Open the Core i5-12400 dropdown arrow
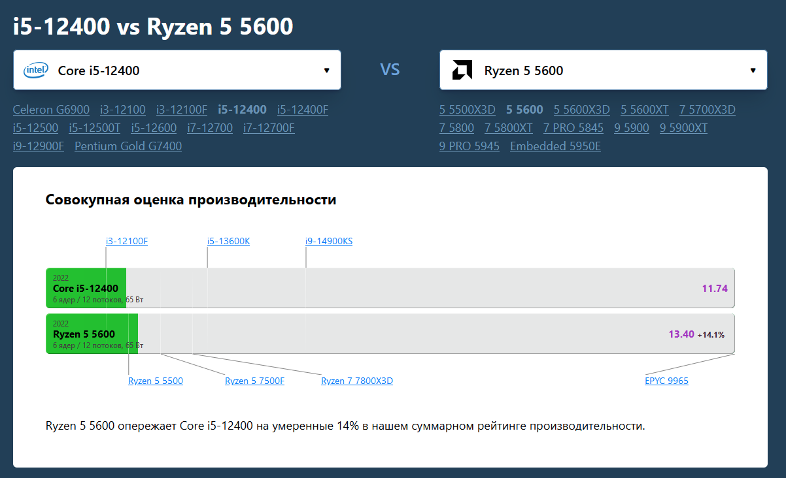The height and width of the screenshot is (478, 786). point(327,71)
